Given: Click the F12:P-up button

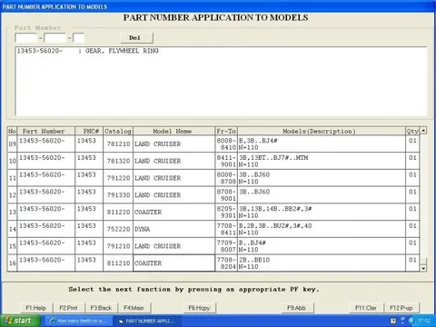Looking at the screenshot, I should coord(401,308).
